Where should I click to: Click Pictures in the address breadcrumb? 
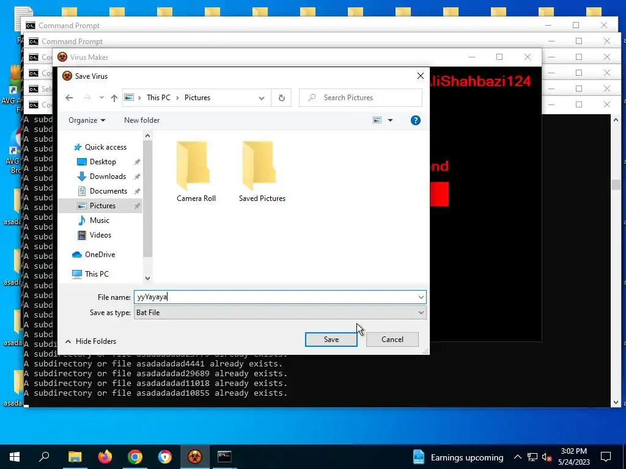(x=197, y=98)
